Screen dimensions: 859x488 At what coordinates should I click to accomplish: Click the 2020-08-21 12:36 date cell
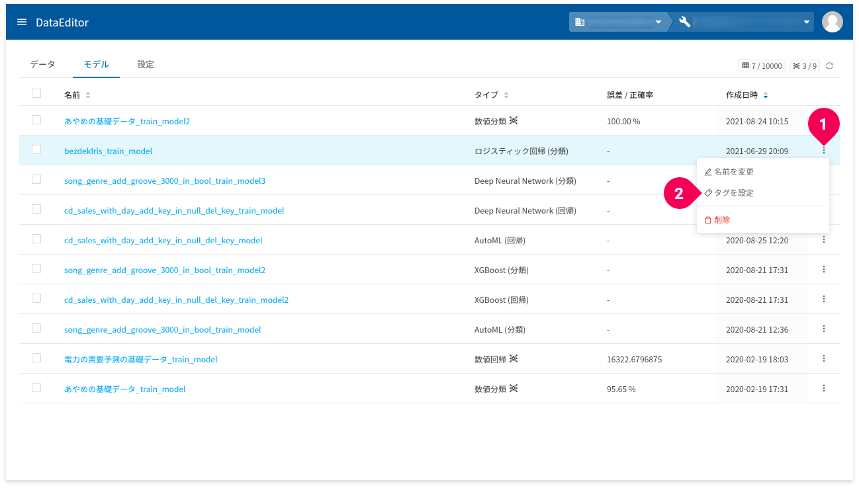(757, 330)
